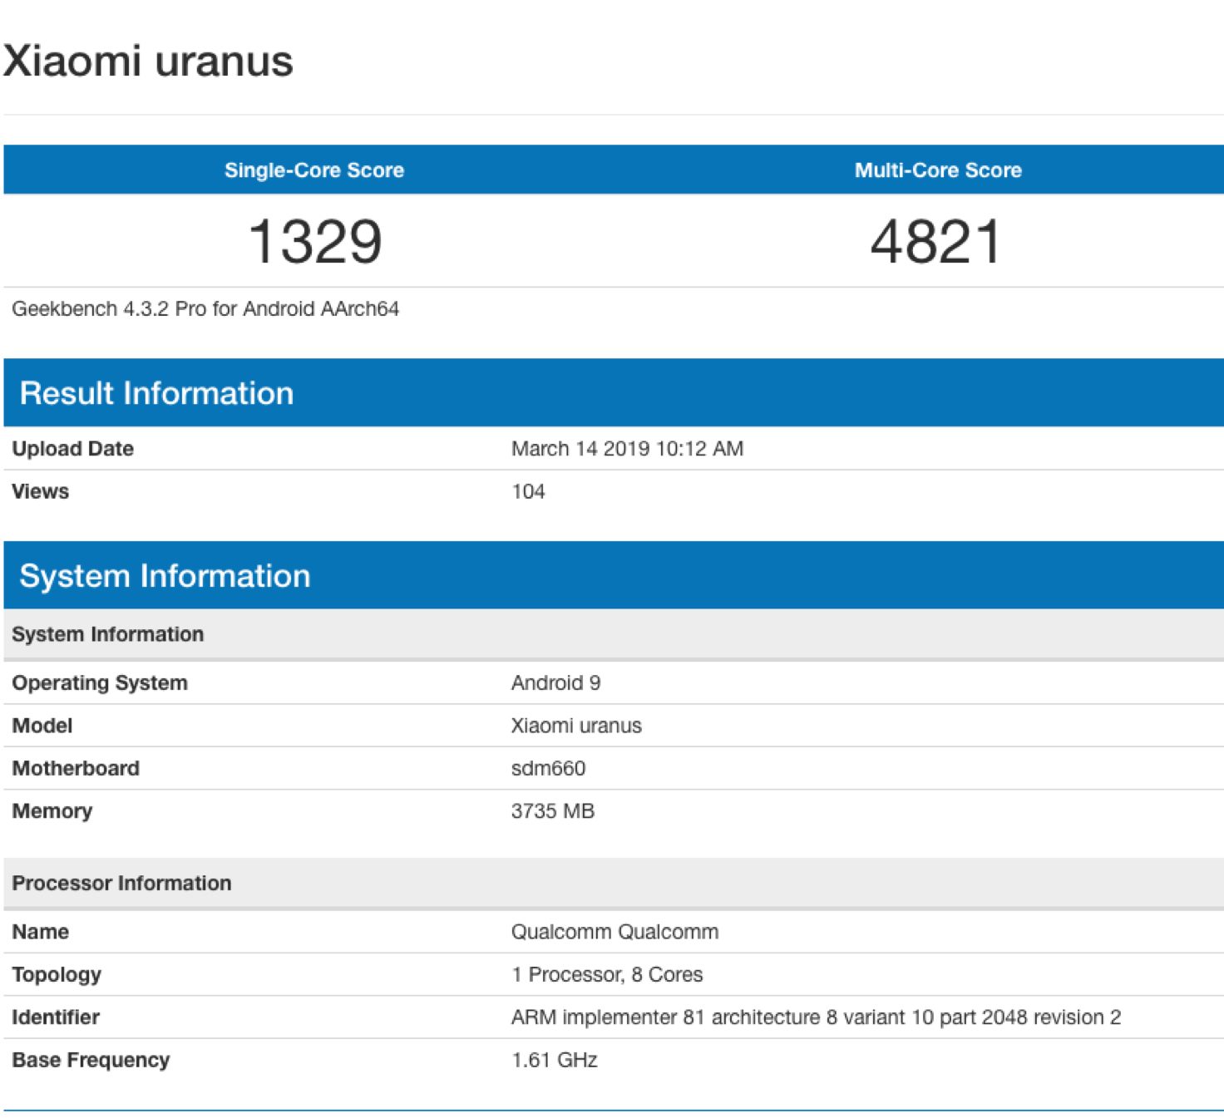This screenshot has height=1118, width=1224.
Task: Click the motherboard value sdm660
Action: [548, 768]
